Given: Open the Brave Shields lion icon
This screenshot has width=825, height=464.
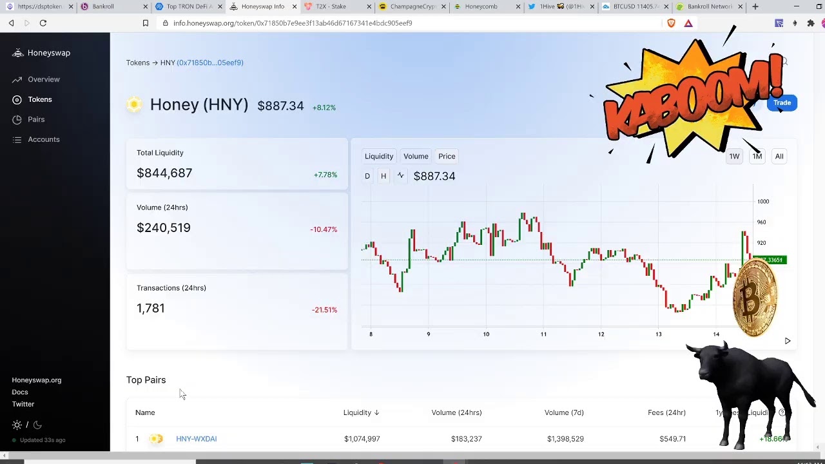Looking at the screenshot, I should (672, 23).
